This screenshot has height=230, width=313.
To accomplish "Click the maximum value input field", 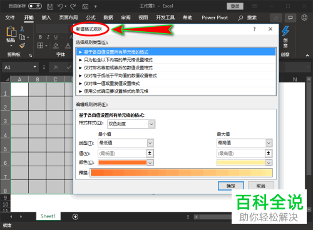I will (x=241, y=154).
